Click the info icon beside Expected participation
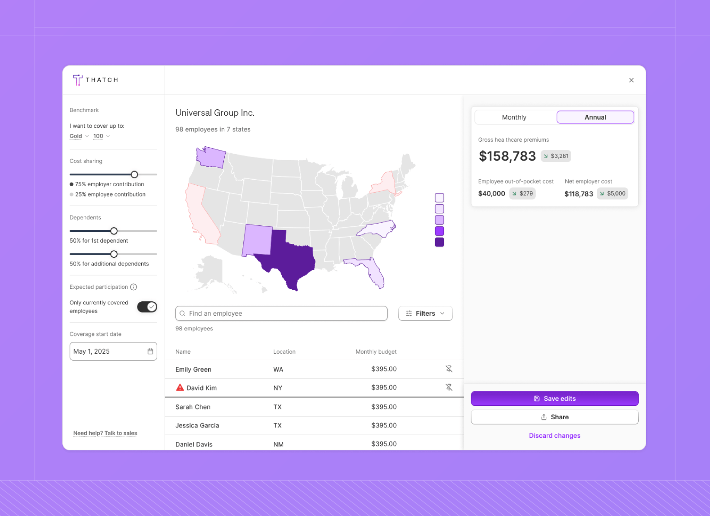Viewport: 710px width, 516px height. (x=134, y=287)
